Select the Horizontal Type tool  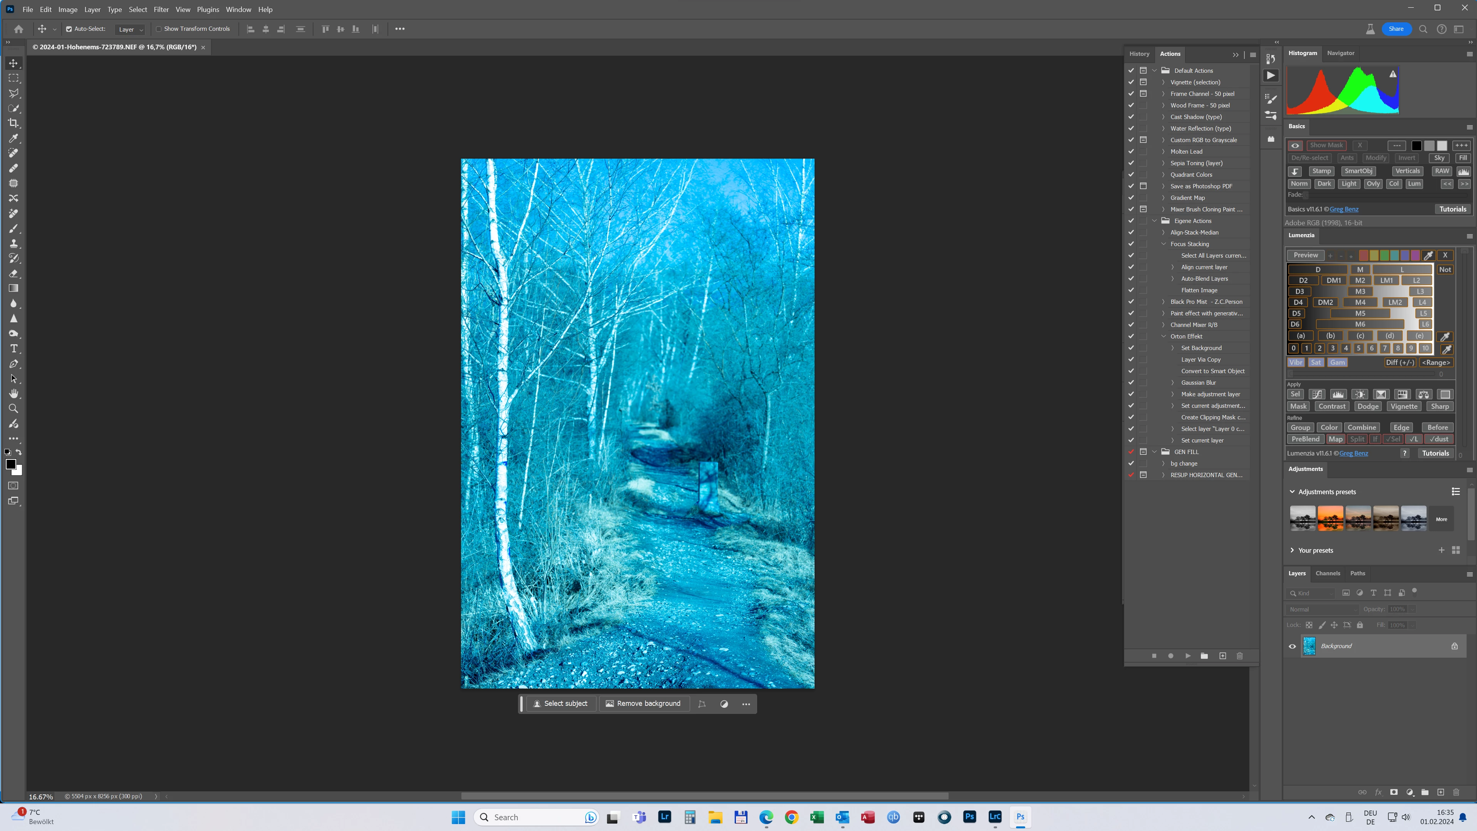(13, 349)
